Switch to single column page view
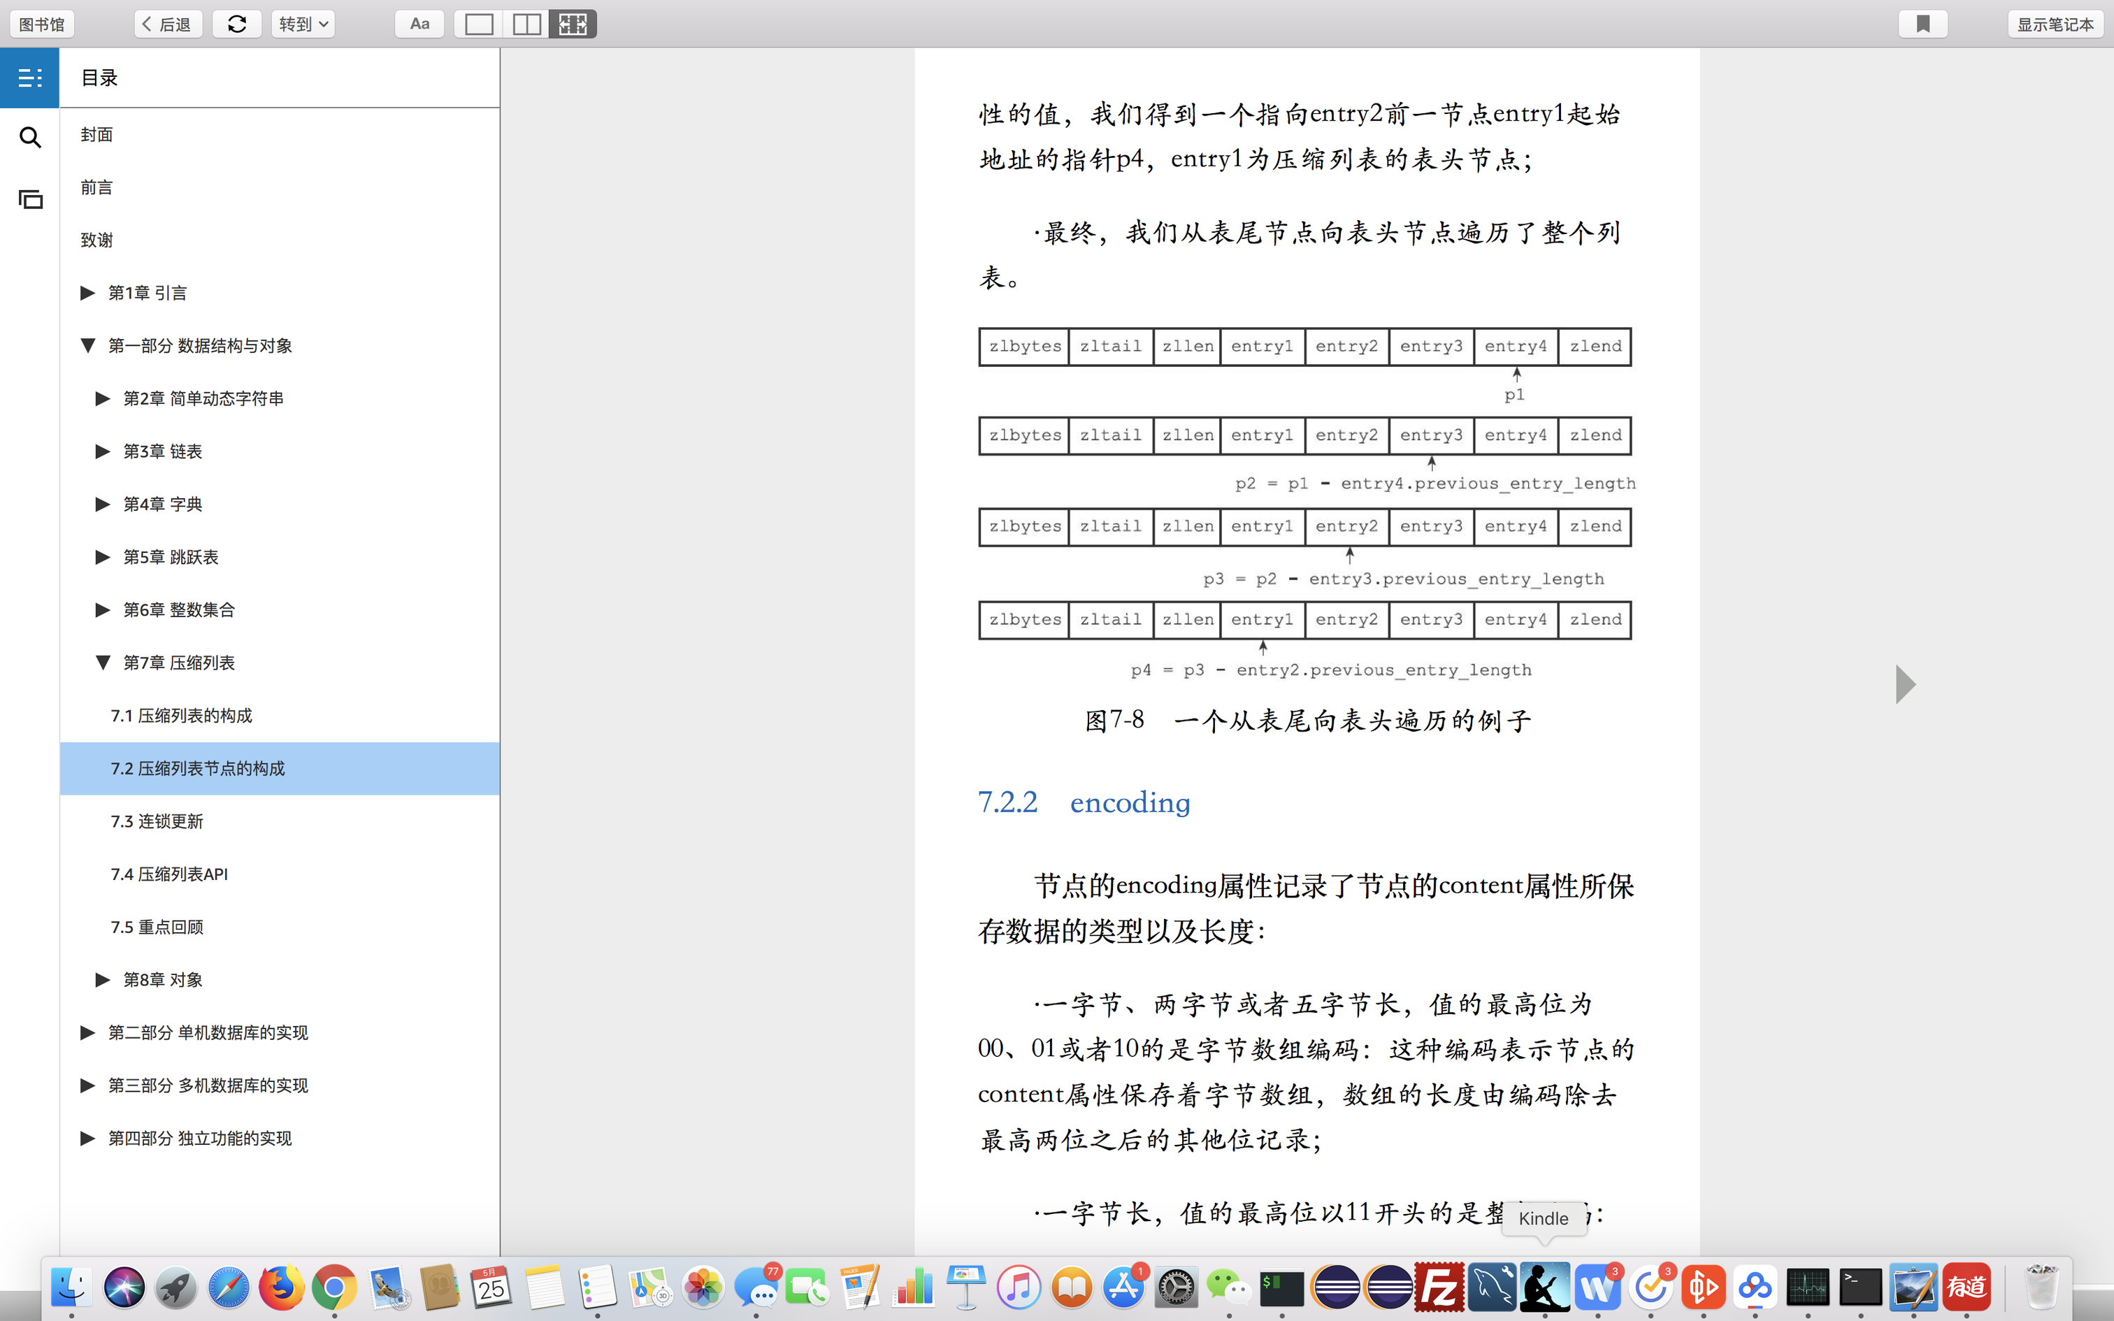 pyautogui.click(x=479, y=24)
